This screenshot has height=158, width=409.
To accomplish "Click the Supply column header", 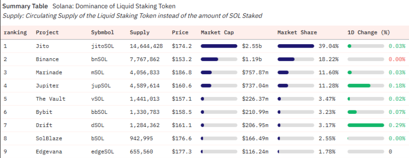I will point(139,33).
